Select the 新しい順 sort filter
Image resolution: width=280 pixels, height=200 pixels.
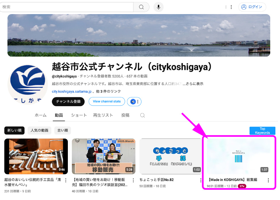[14, 130]
